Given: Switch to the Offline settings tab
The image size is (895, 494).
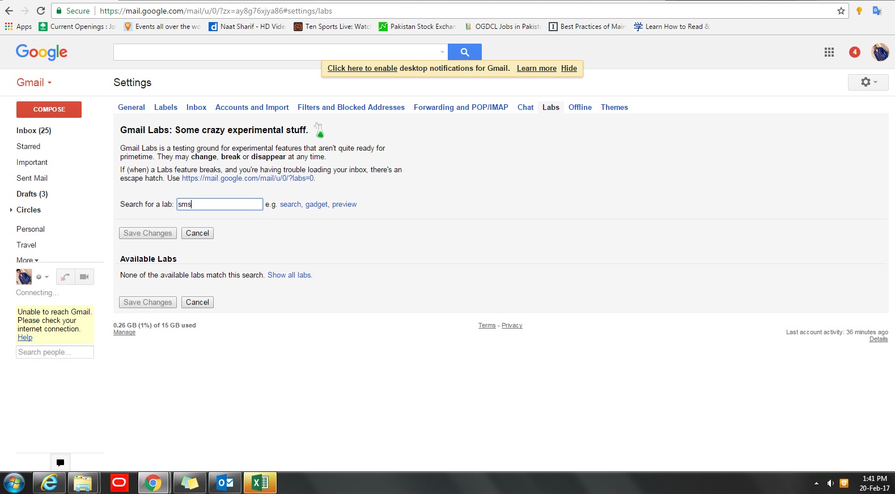Looking at the screenshot, I should click(580, 107).
